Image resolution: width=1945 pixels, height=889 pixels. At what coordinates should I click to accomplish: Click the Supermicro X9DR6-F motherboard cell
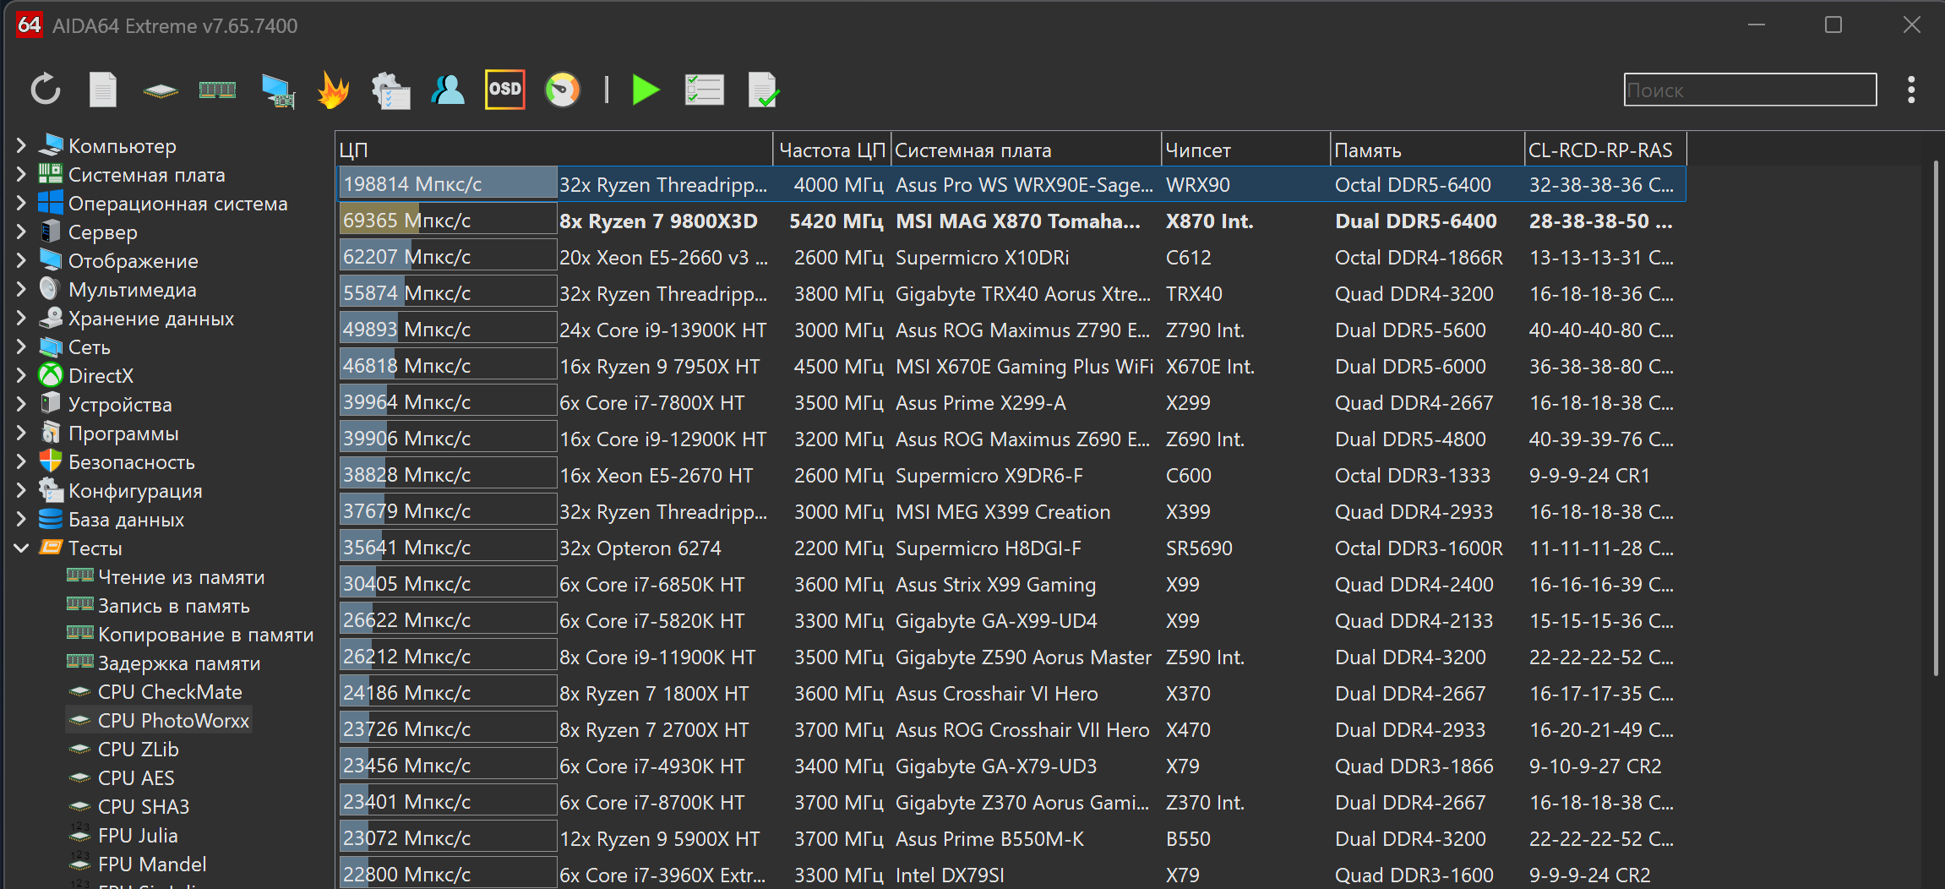[x=989, y=476]
